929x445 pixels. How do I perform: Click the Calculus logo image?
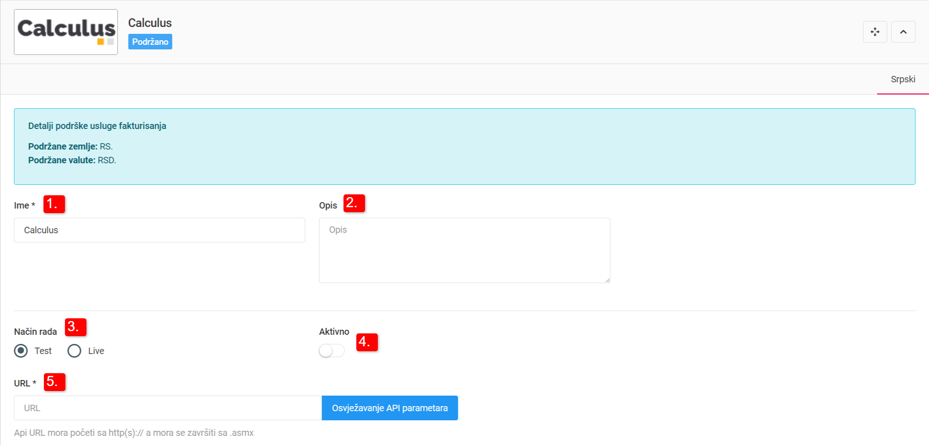click(66, 32)
